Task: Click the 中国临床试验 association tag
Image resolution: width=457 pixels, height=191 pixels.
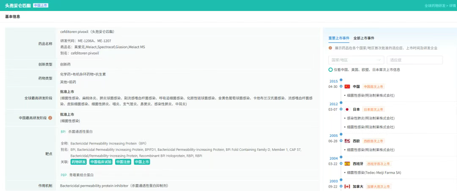Action: [101, 162]
